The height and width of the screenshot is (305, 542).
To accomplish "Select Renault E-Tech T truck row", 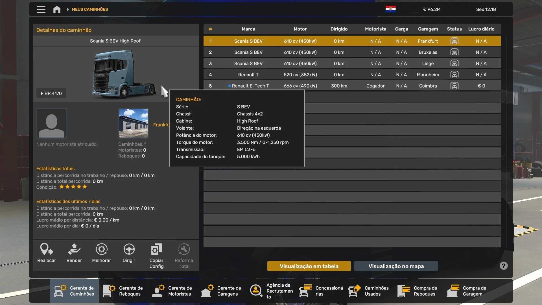I will click(250, 86).
